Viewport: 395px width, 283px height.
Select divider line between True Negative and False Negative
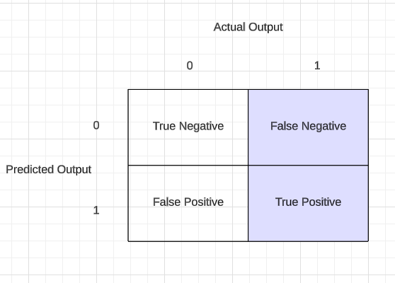(248, 127)
